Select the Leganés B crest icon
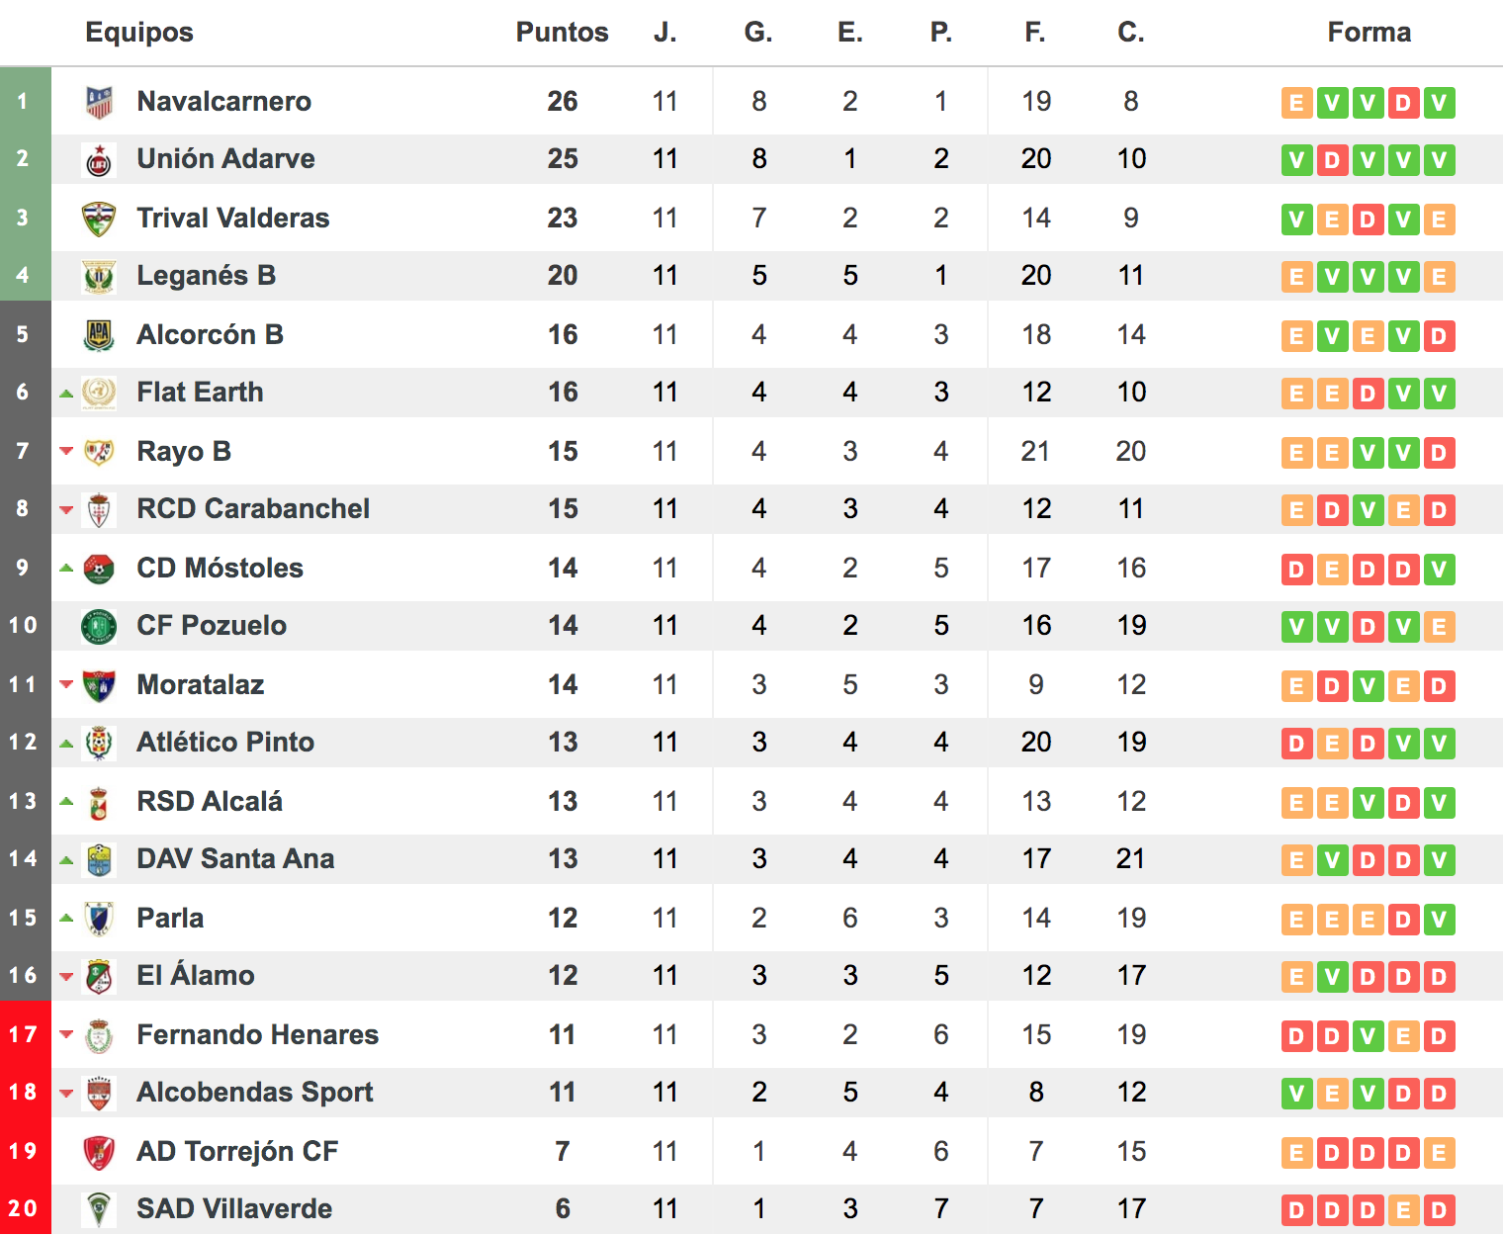 point(99,277)
